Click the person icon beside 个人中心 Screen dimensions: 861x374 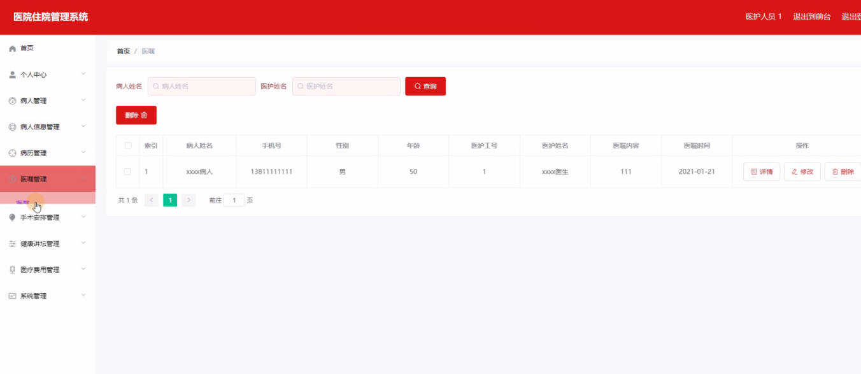tap(12, 75)
